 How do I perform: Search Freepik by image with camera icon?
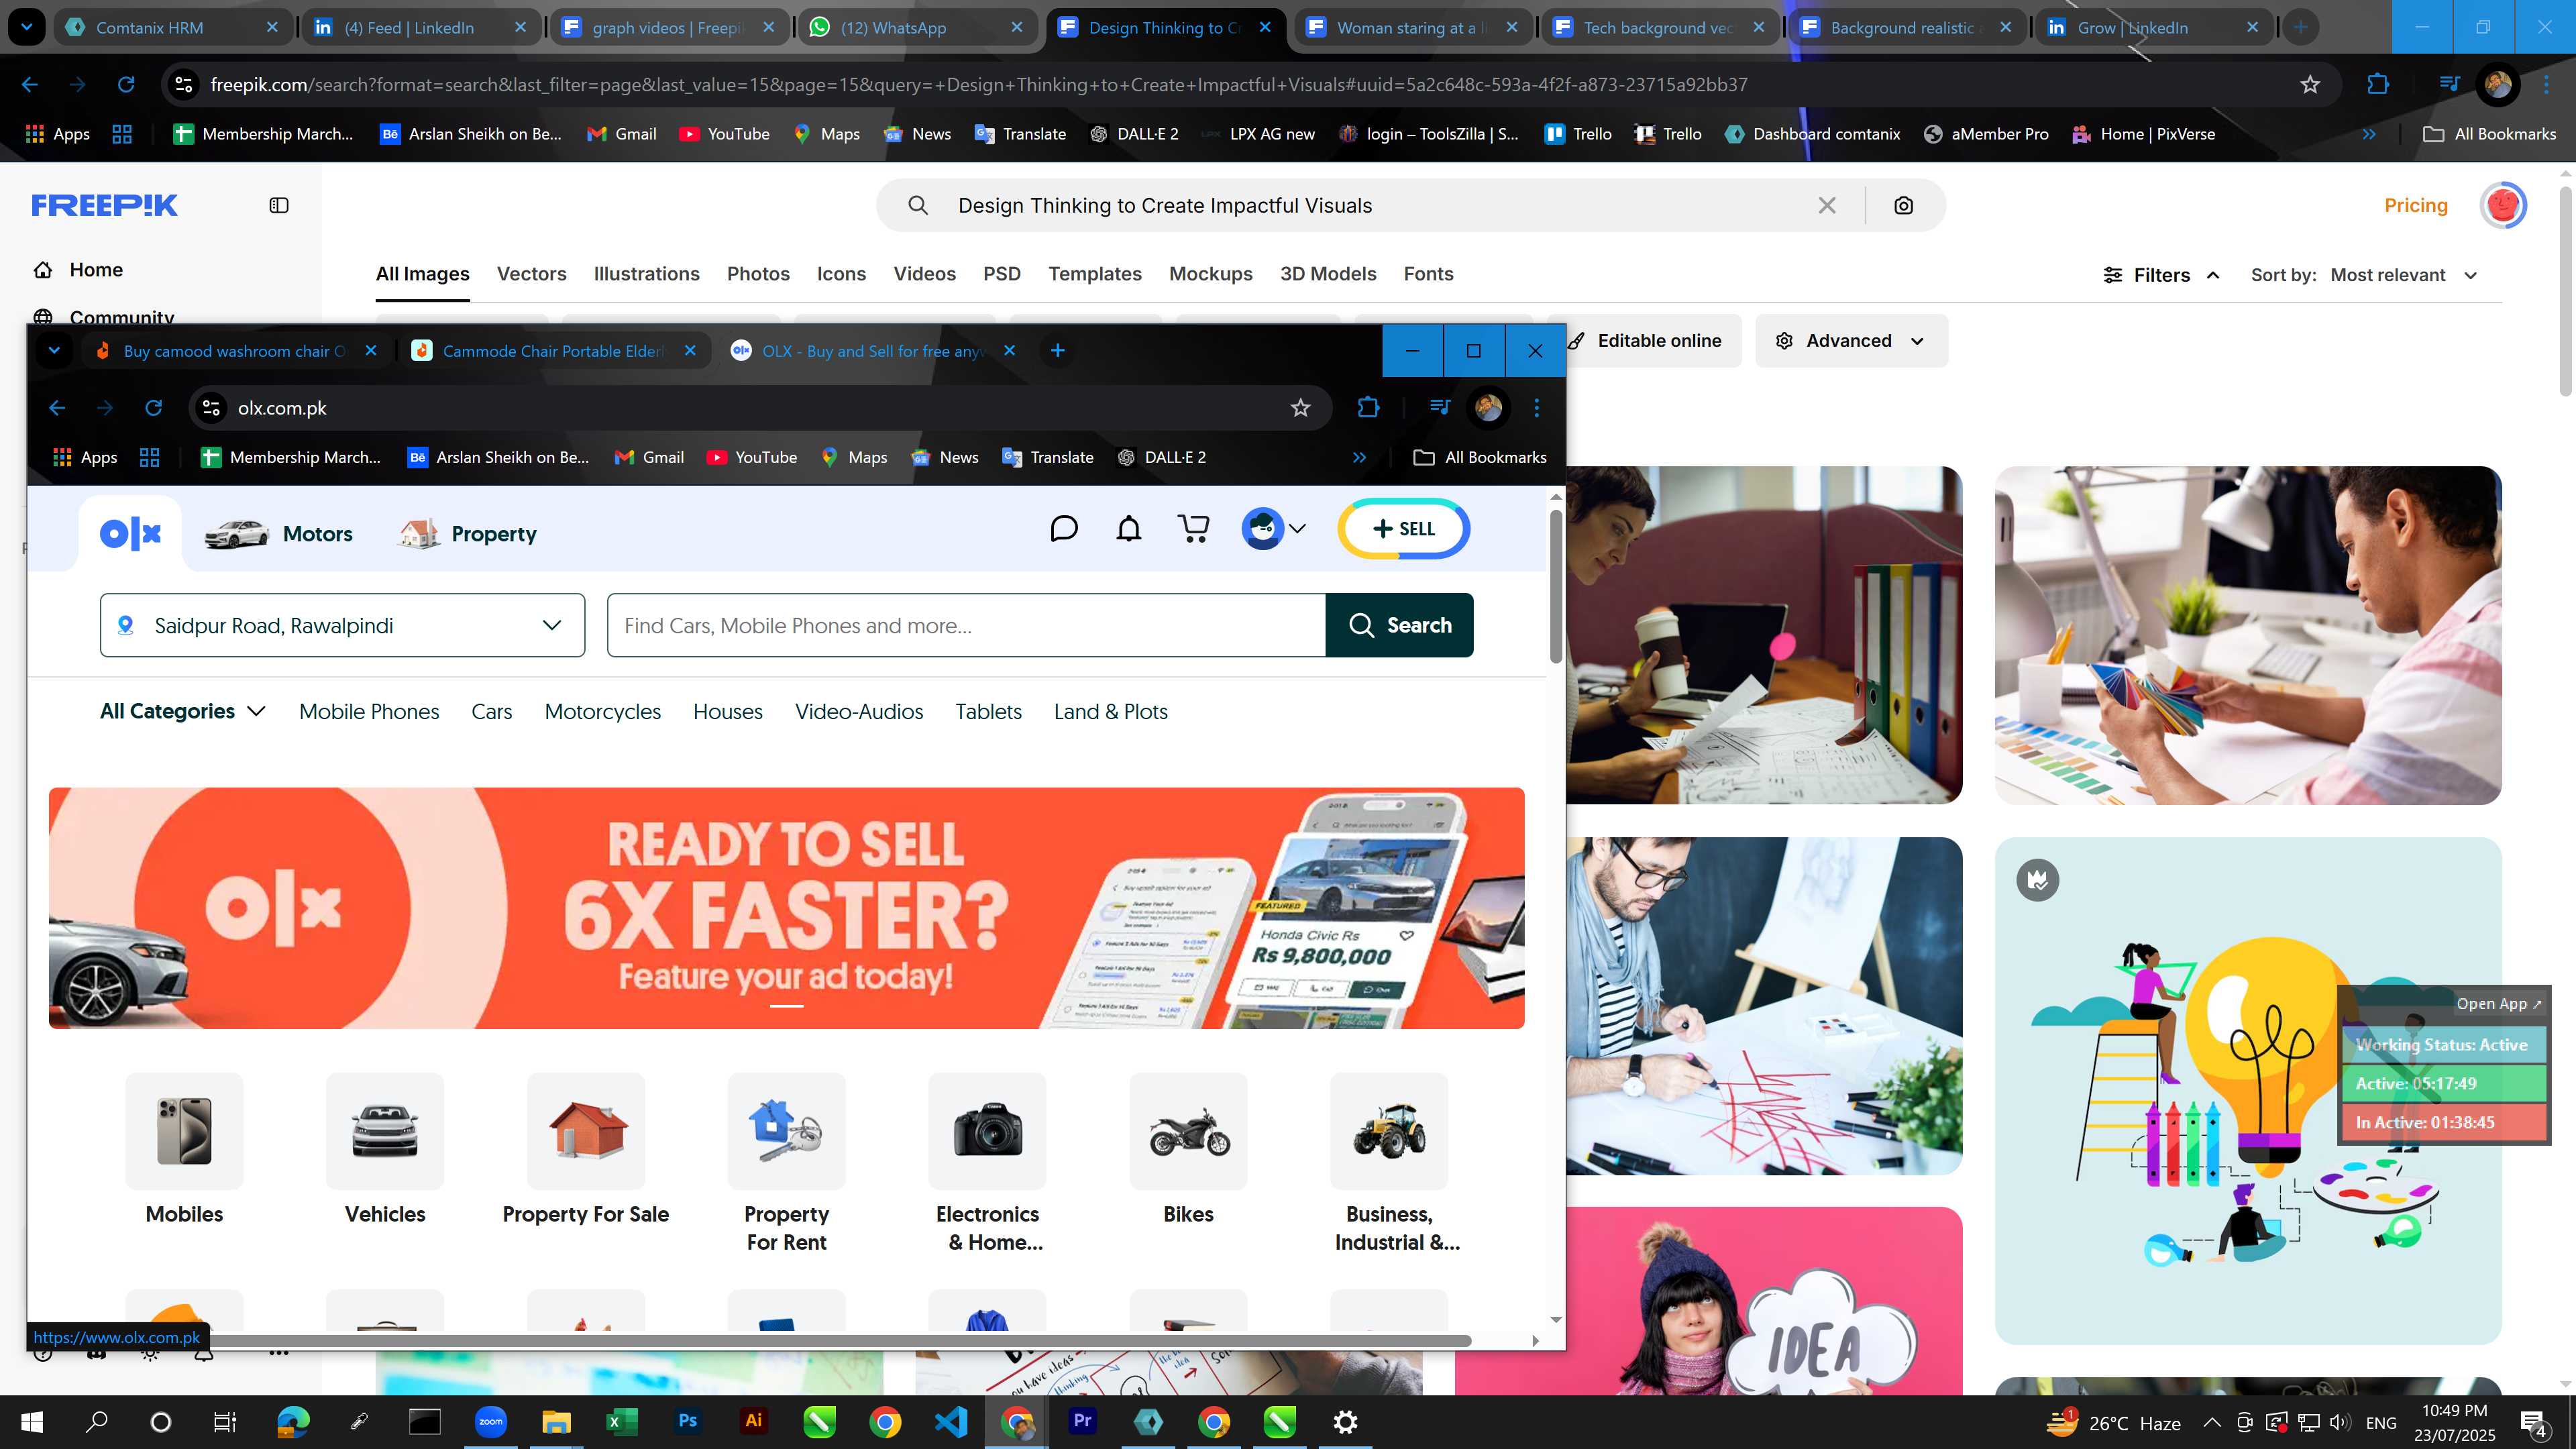pos(1904,205)
